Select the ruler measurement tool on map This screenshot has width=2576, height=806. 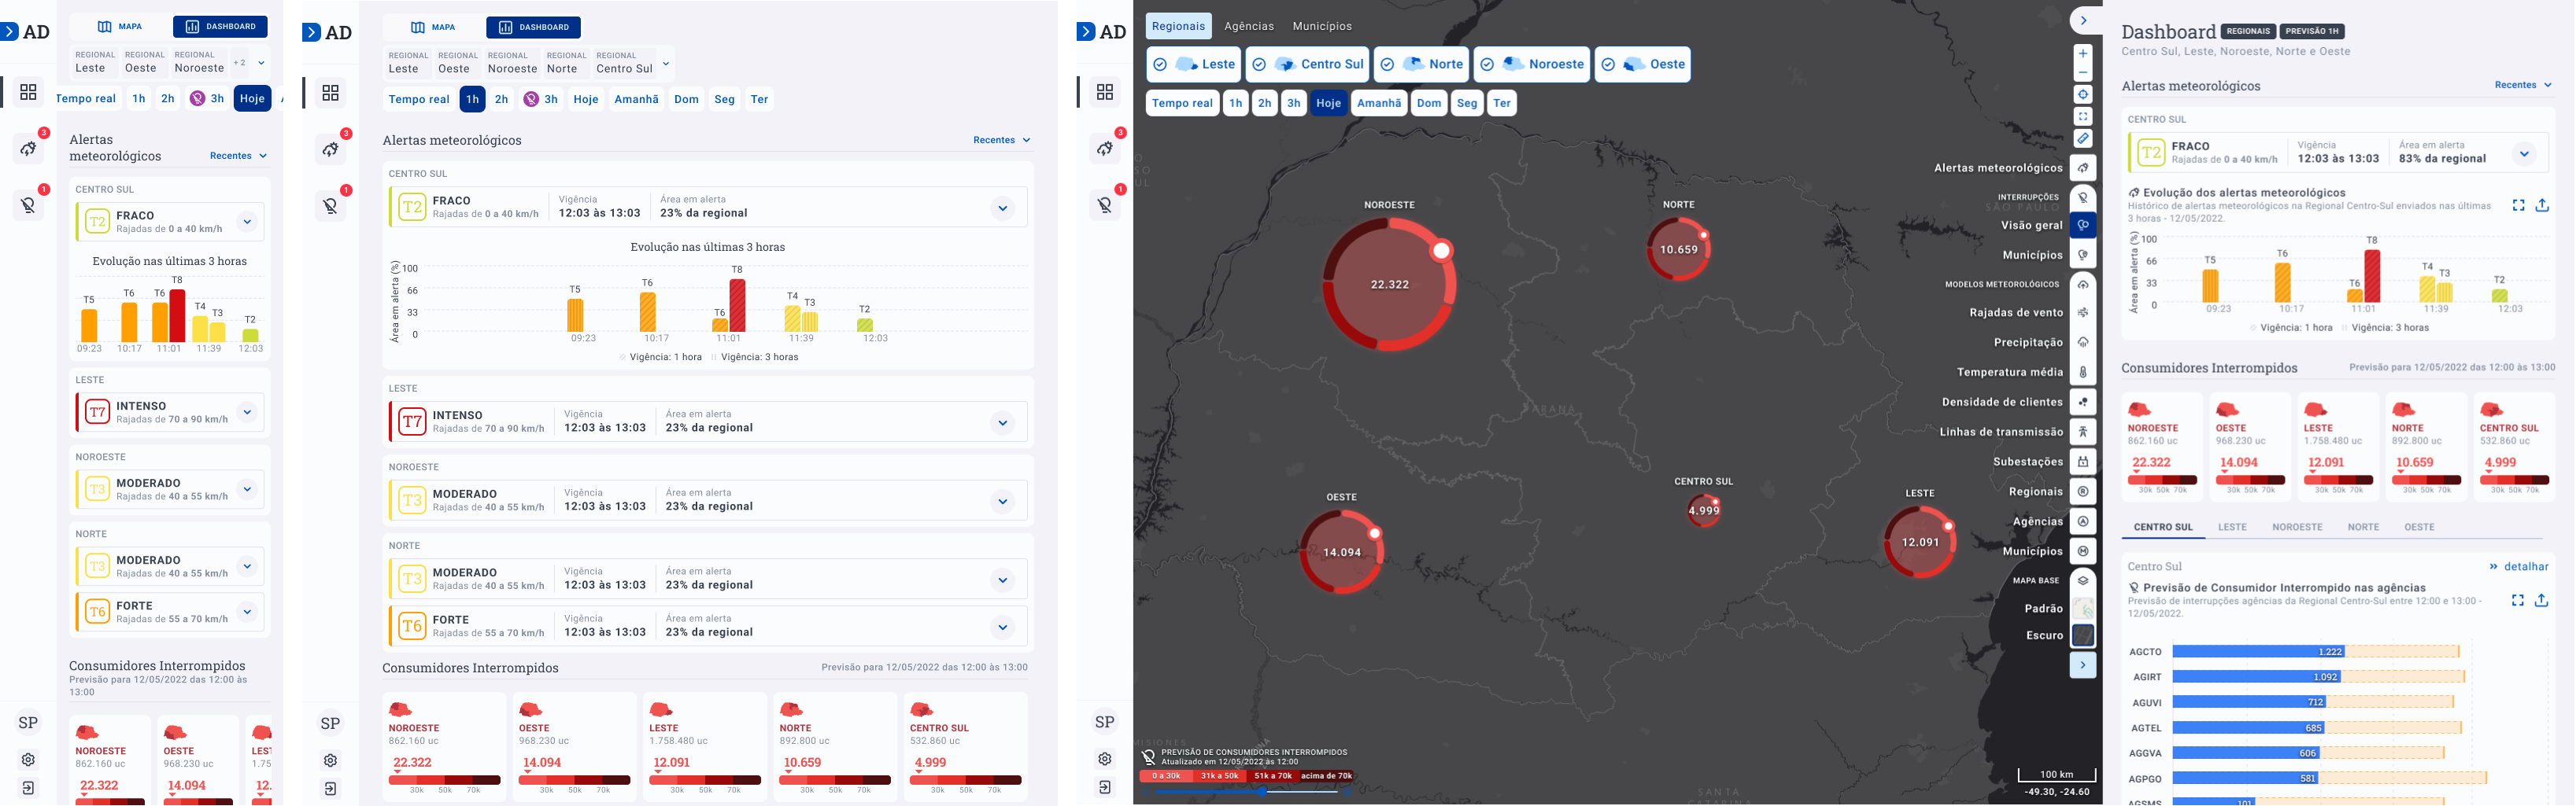[x=2083, y=139]
